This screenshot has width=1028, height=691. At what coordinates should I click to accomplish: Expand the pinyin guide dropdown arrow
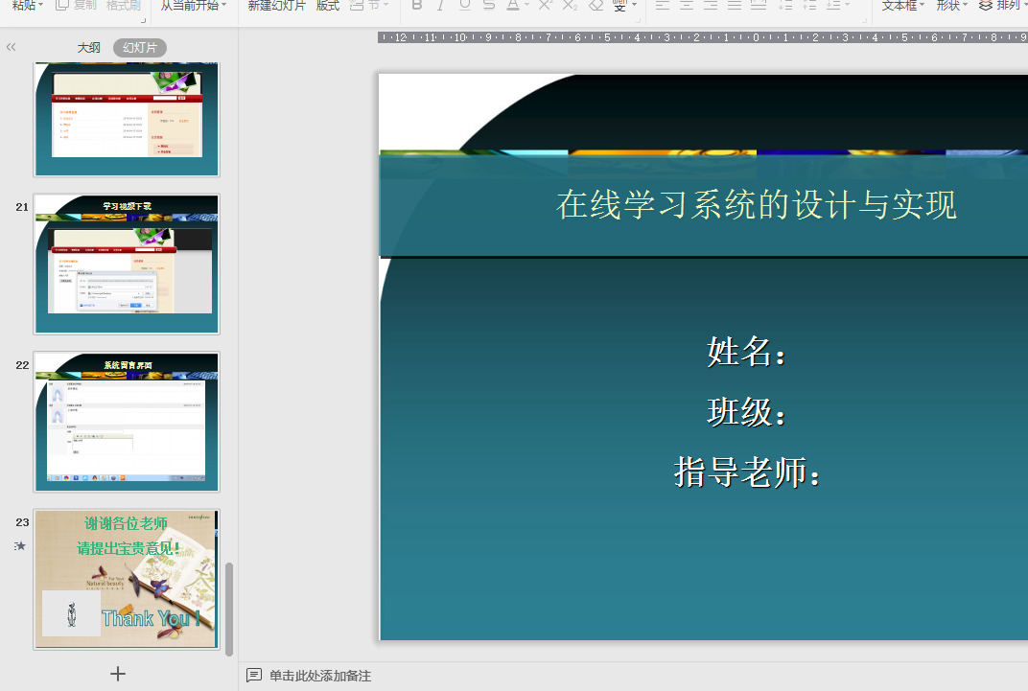tap(634, 5)
